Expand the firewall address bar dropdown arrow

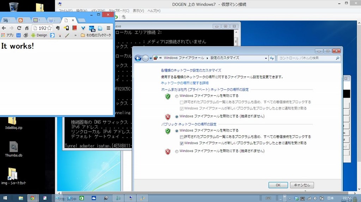click(266, 58)
